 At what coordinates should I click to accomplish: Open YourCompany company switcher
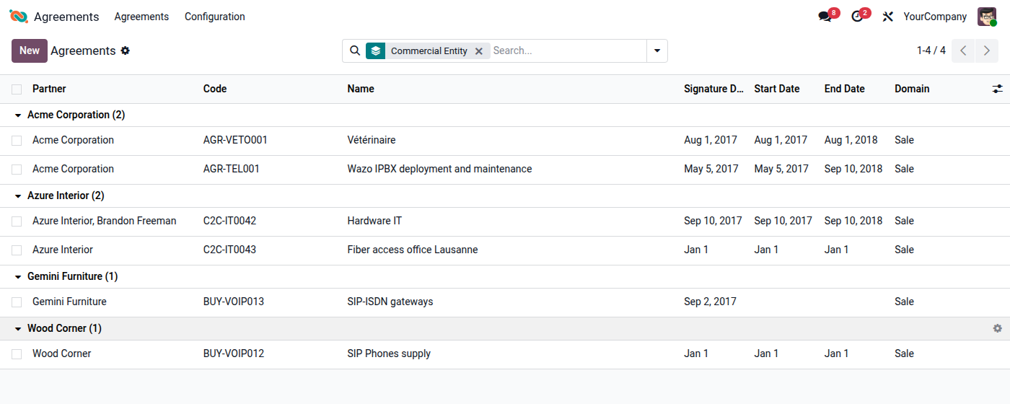click(x=935, y=17)
